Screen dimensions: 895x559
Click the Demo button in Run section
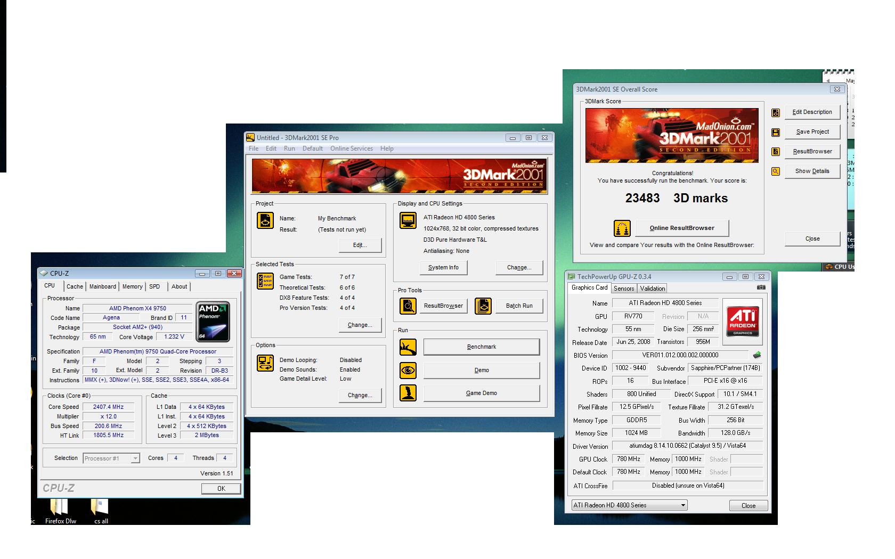pos(482,370)
